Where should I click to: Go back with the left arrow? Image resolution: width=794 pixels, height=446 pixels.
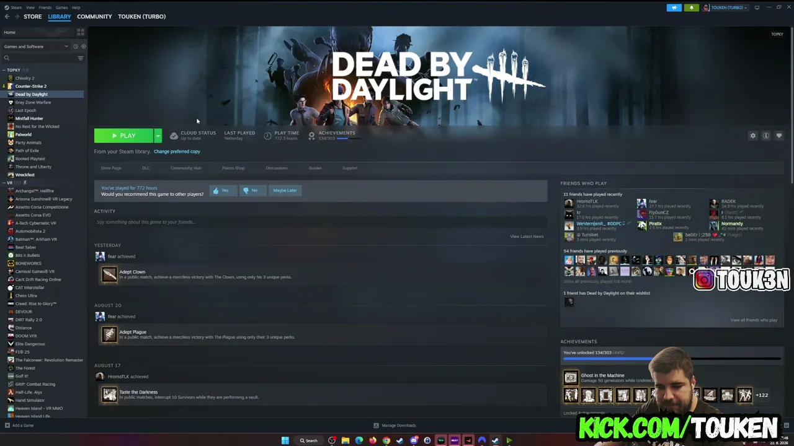click(x=7, y=17)
